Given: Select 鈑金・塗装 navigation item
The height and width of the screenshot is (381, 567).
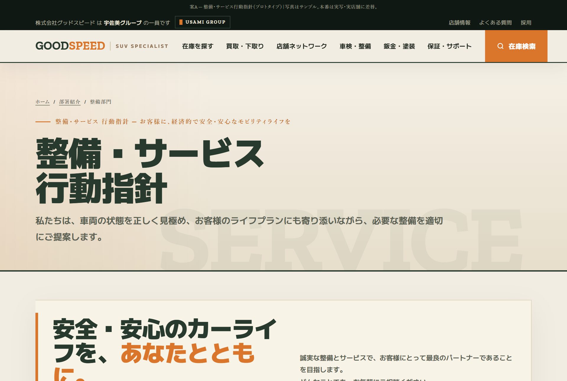Looking at the screenshot, I should (399, 46).
